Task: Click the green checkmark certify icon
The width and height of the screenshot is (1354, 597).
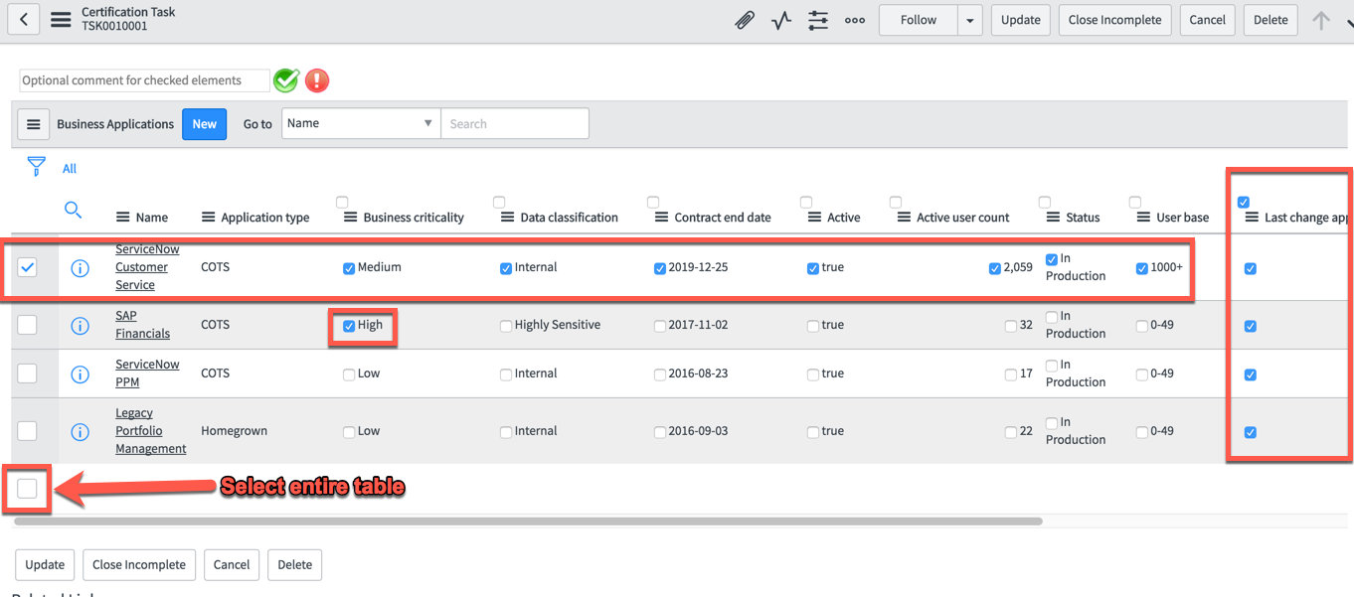Action: (x=286, y=80)
